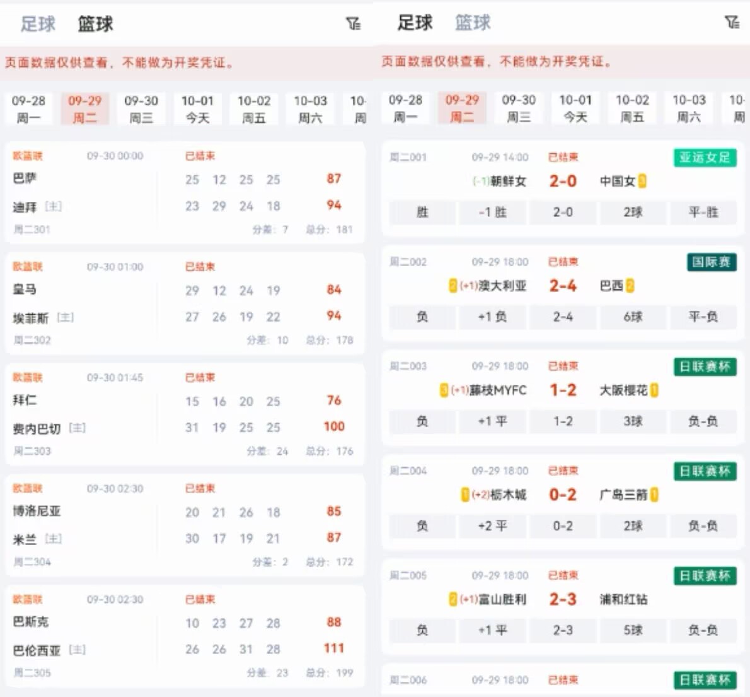This screenshot has width=750, height=697.
Task: Open the 巴萨 vs 迪拜 game card
Action: pos(185,192)
